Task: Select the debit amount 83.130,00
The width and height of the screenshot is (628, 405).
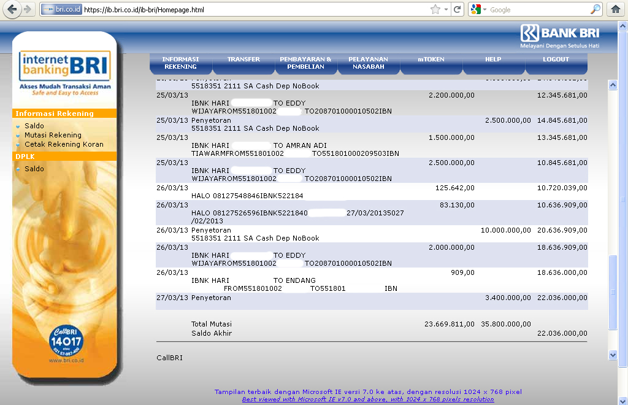Action: pos(457,205)
